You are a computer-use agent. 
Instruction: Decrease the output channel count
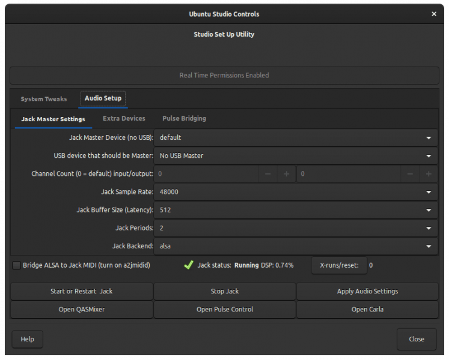click(x=410, y=174)
